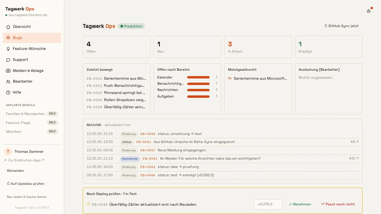381x214 pixels.
Task: Click the FB-0044 ID in the activity feed
Action: [x=148, y=167]
